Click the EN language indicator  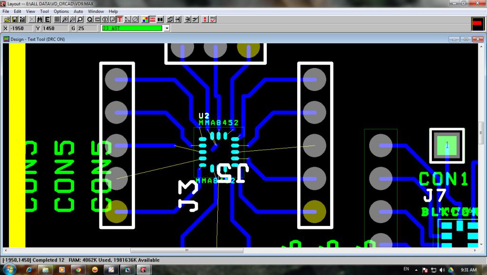tap(406, 269)
